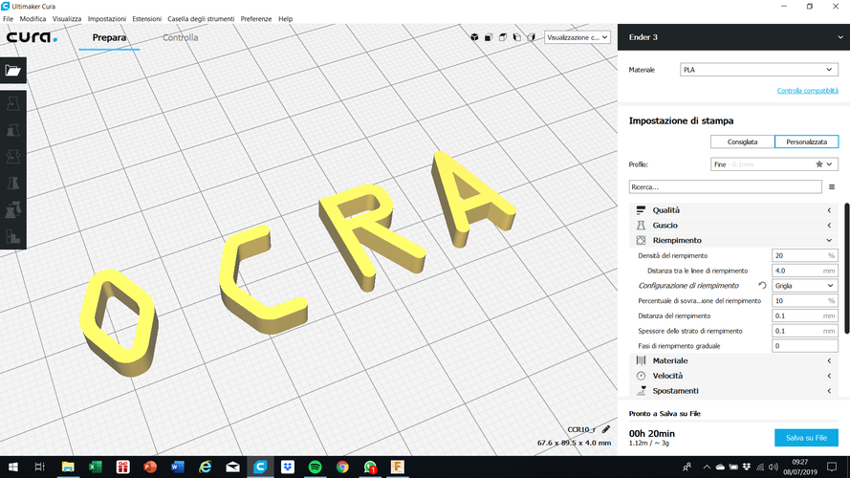Open settings visibility hamburger menu
Viewport: 850px width, 478px height.
pyautogui.click(x=832, y=187)
